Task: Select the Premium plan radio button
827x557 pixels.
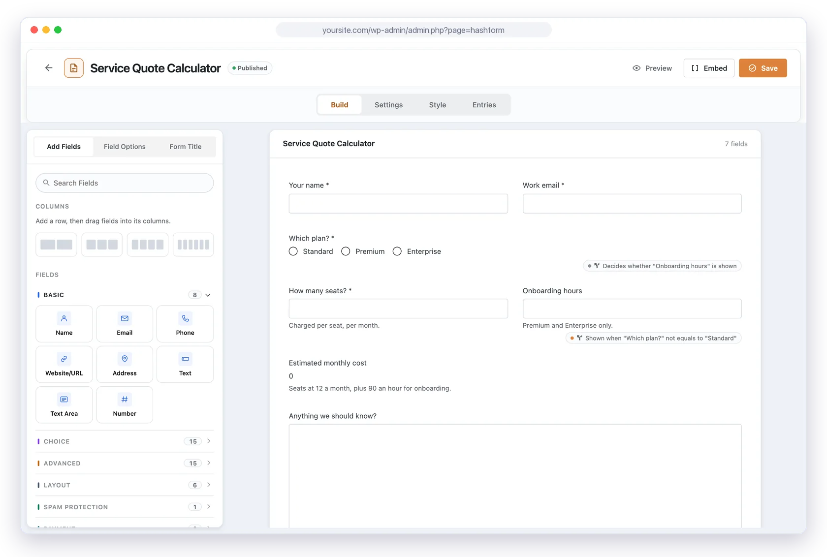Action: tap(346, 251)
